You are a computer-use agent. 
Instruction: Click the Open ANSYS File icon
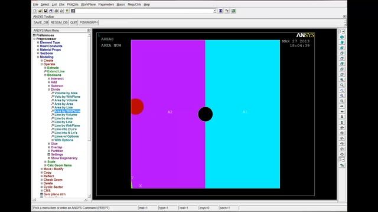40,11
